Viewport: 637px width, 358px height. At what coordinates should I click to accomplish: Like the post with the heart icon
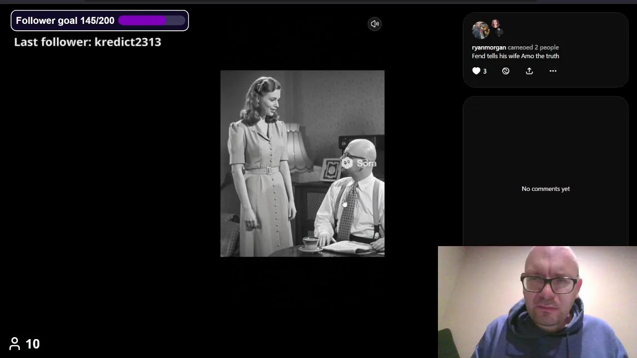pos(476,71)
